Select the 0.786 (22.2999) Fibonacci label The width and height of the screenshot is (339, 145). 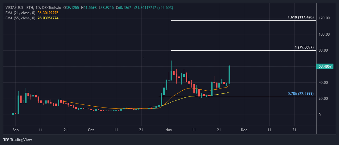300,94
